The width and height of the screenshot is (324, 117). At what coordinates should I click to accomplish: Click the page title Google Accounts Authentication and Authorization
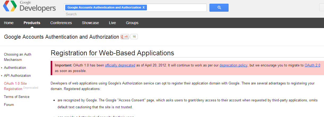point(62,37)
